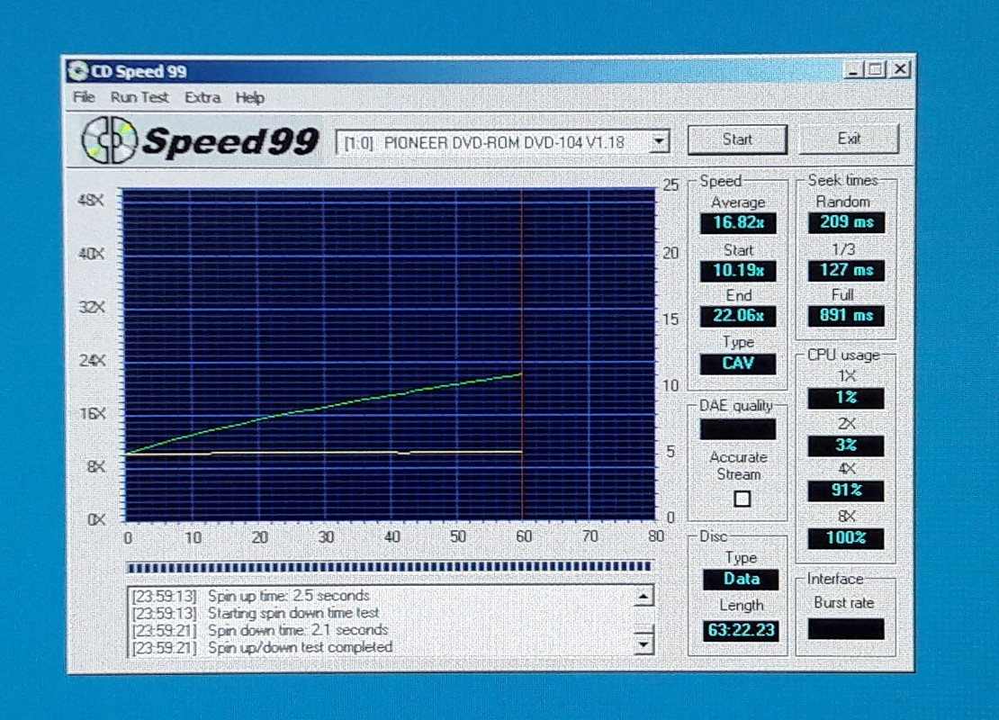Viewport: 999px width, 720px height.
Task: Click the 1/3 seek time 127 ms
Action: point(846,270)
